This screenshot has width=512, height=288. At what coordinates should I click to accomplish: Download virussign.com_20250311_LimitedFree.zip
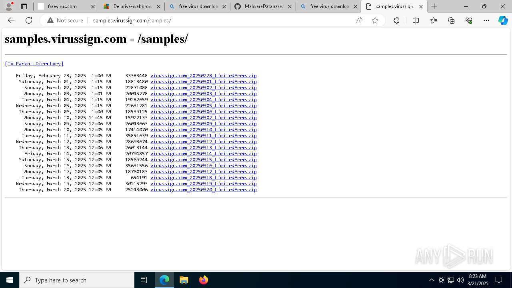point(203,136)
